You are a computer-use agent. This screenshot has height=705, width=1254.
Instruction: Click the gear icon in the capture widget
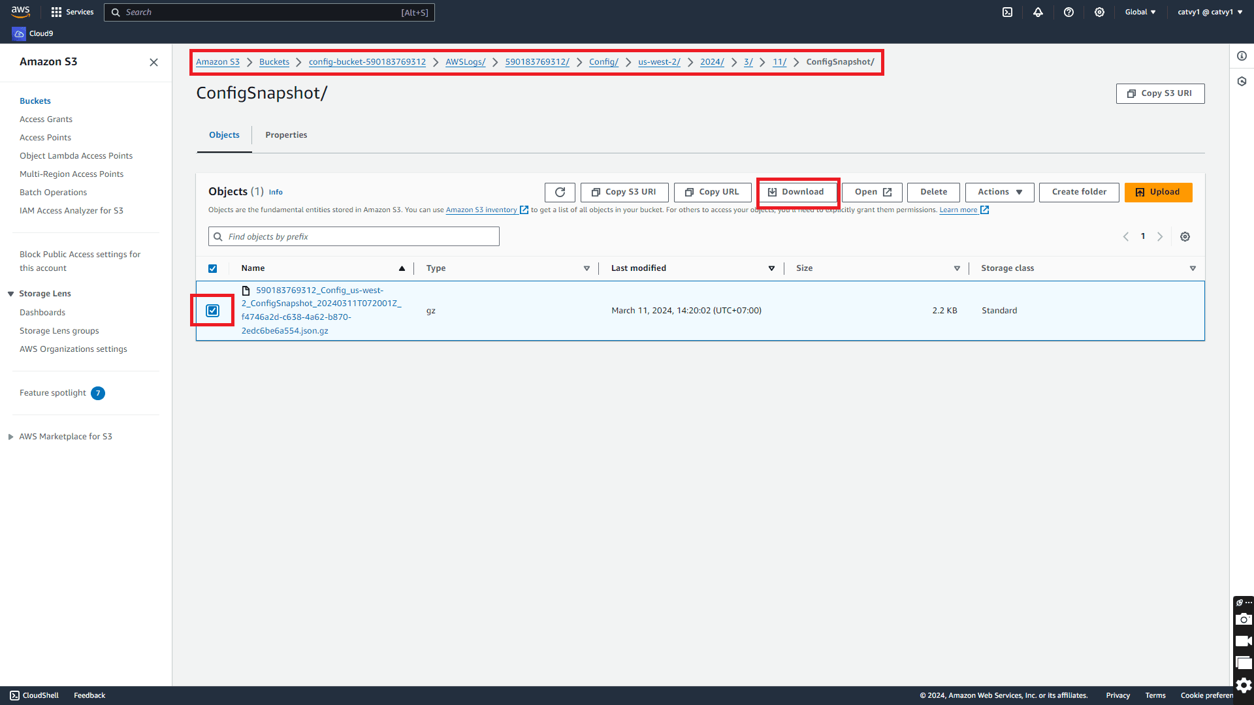[x=1244, y=685]
